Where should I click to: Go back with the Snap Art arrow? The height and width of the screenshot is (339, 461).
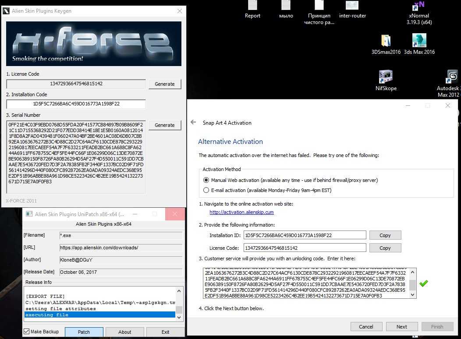click(x=193, y=122)
